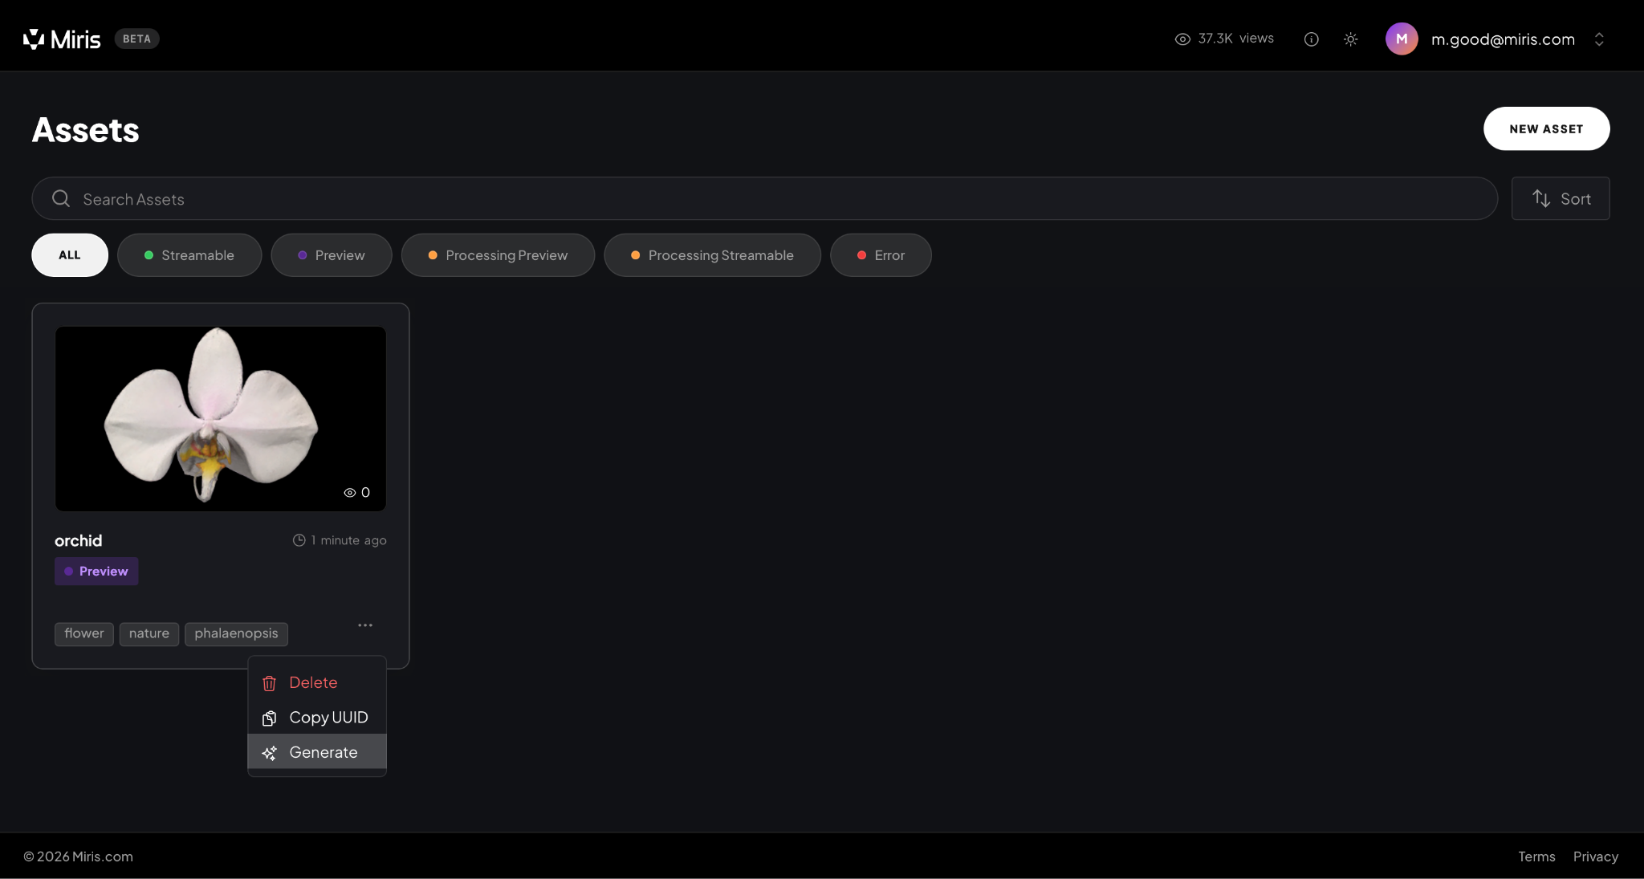Open the Sort dropdown
This screenshot has width=1644, height=879.
[x=1560, y=198]
